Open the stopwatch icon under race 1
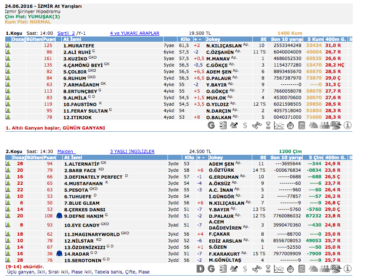 tap(291, 126)
